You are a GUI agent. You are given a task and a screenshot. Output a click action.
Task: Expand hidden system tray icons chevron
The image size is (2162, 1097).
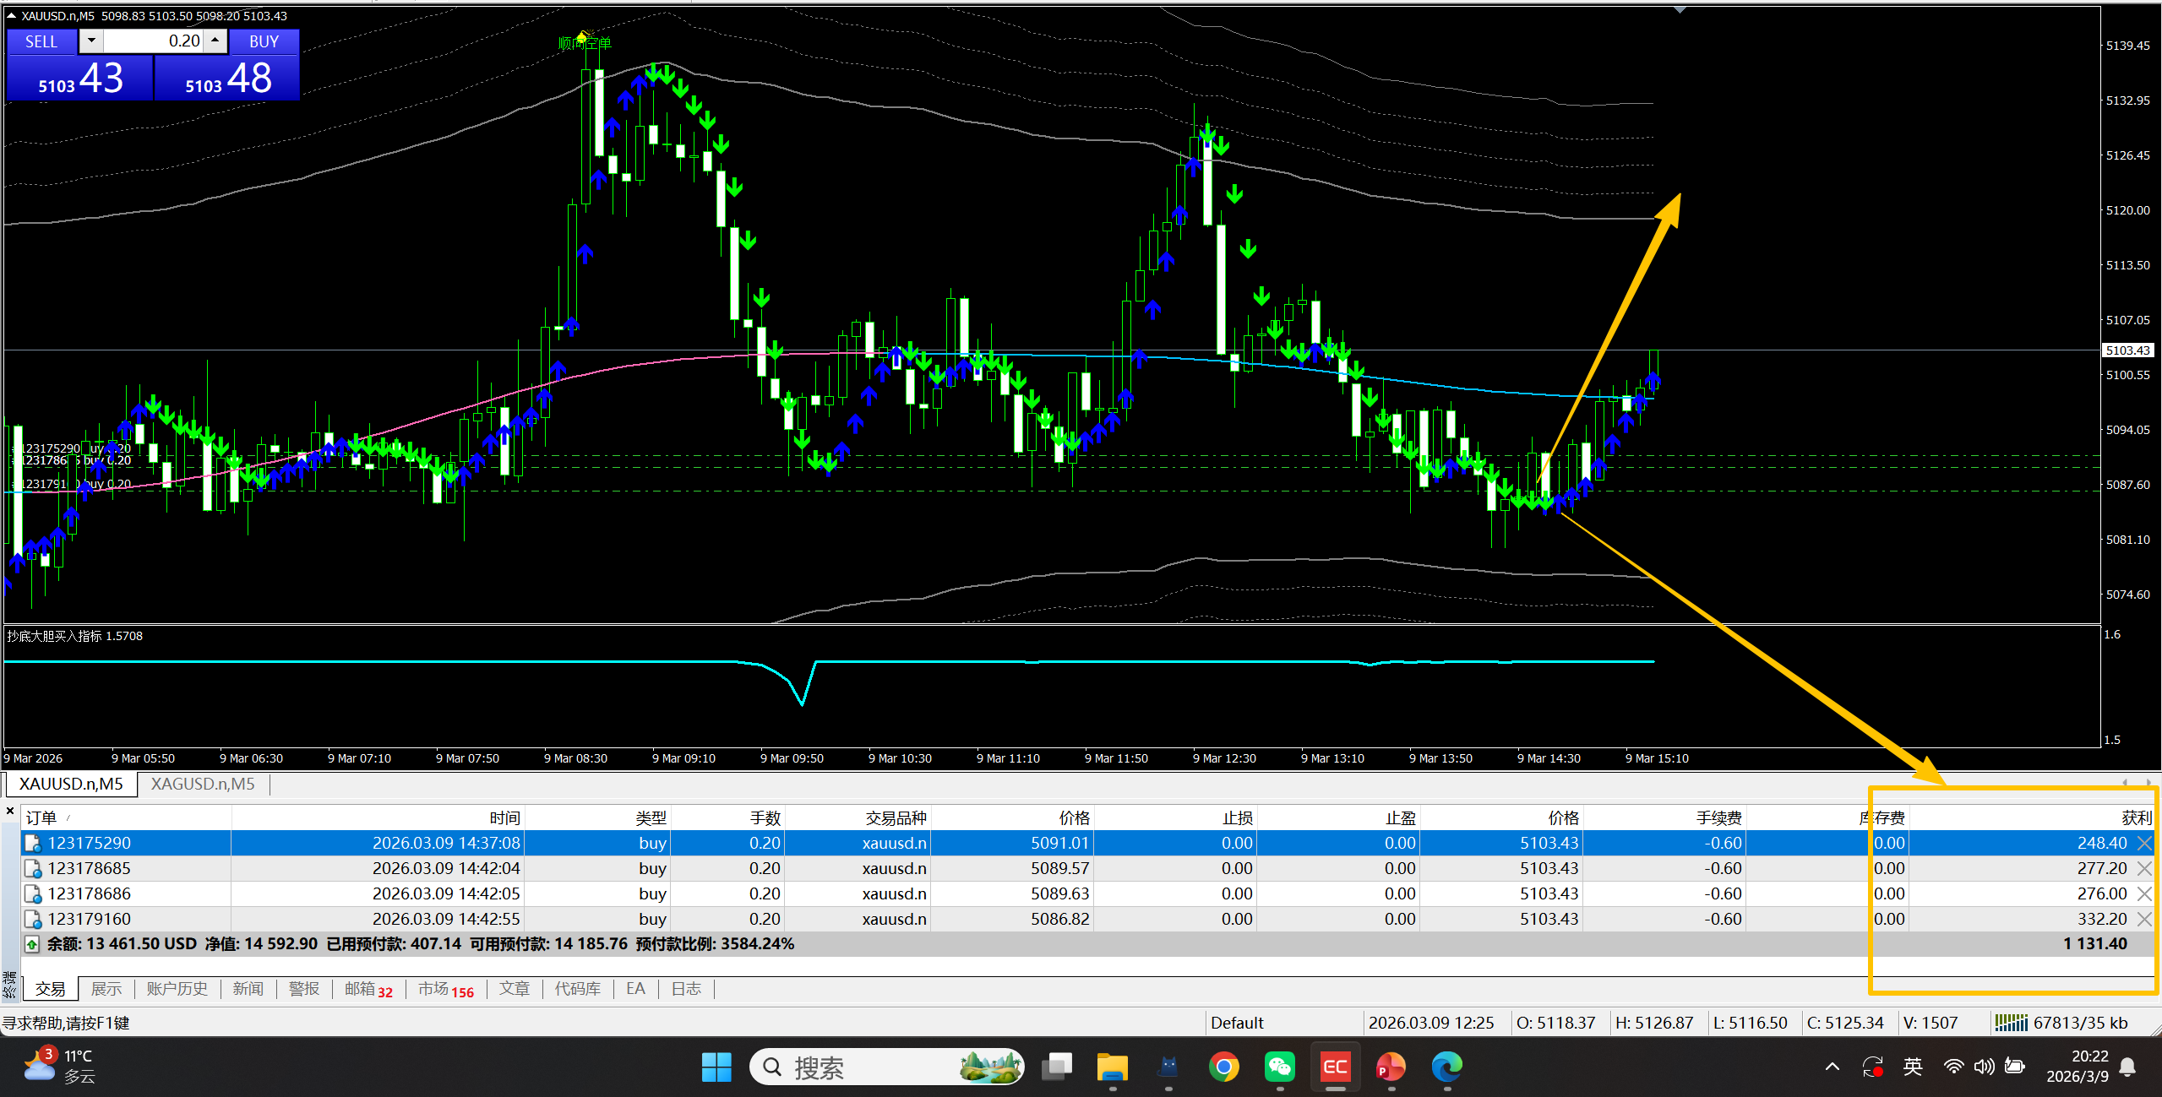click(1832, 1067)
